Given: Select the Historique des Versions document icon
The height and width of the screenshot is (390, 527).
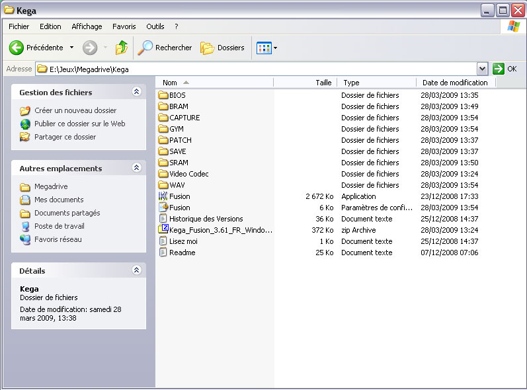Looking at the screenshot, I should [x=163, y=219].
